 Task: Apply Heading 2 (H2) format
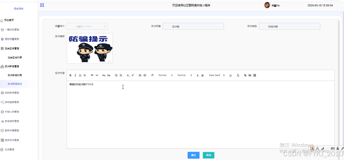(x=109, y=75)
